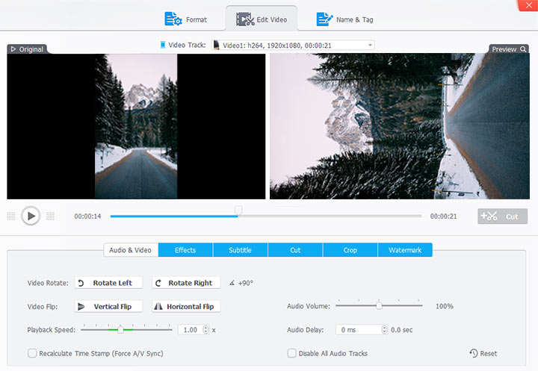Switch to the Edit Video tab
Screen dimensions: 538x371
coord(262,19)
